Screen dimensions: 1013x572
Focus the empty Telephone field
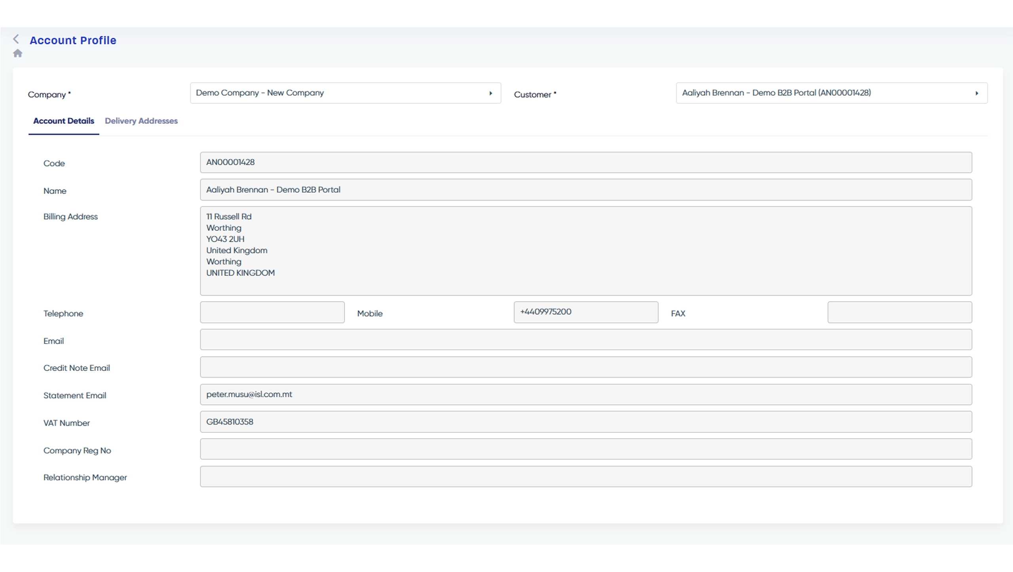(x=272, y=312)
